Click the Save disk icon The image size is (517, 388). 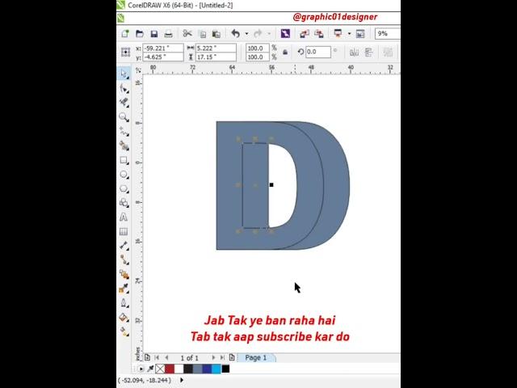[153, 34]
